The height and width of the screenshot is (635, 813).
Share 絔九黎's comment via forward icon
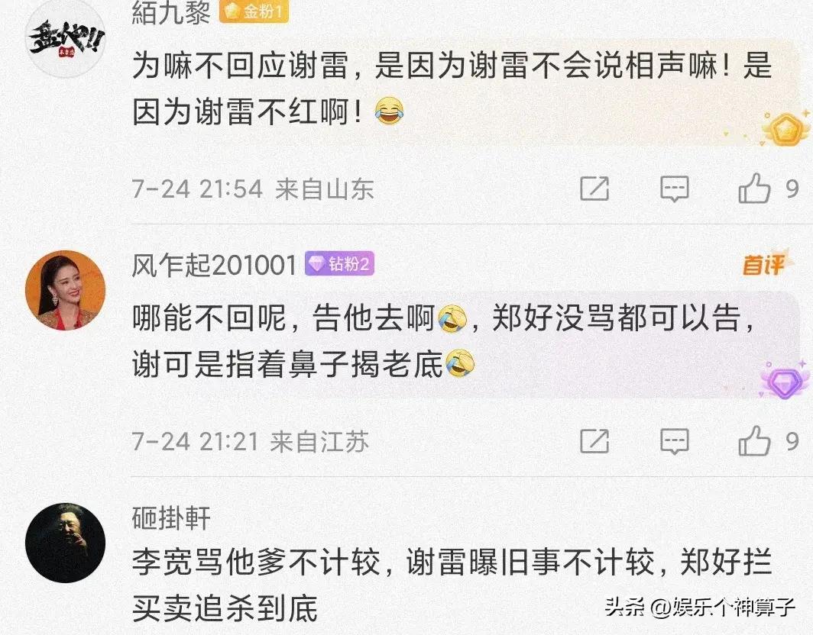(594, 188)
